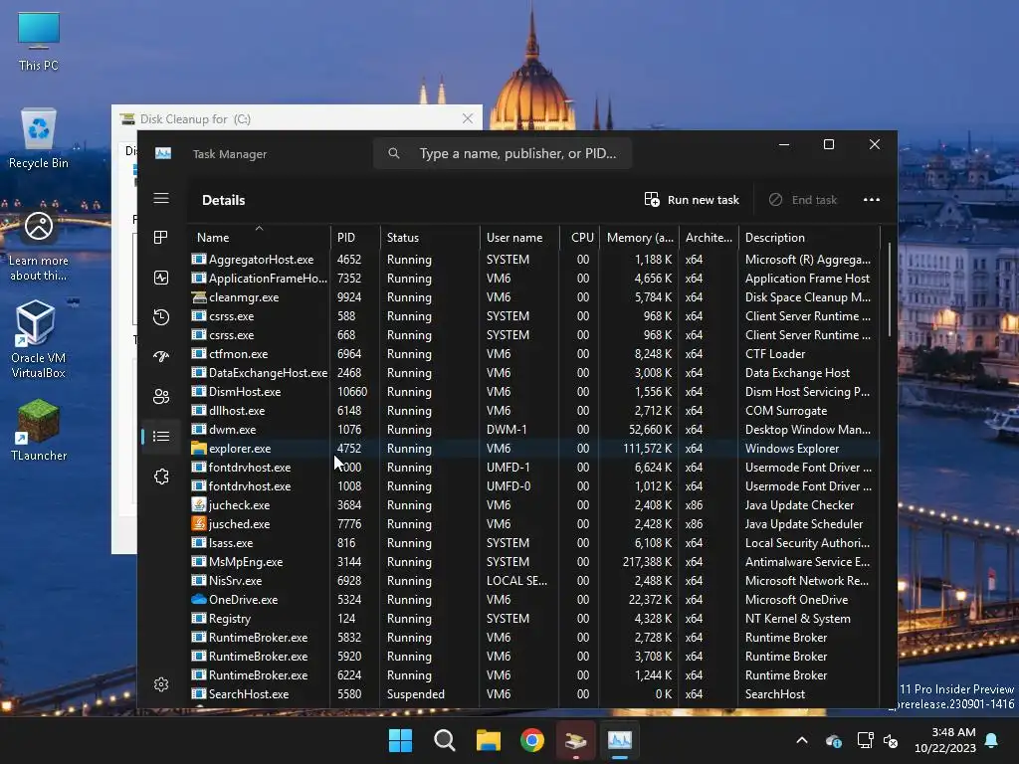Open the Users page icon
This screenshot has width=1019, height=764.
pos(161,396)
